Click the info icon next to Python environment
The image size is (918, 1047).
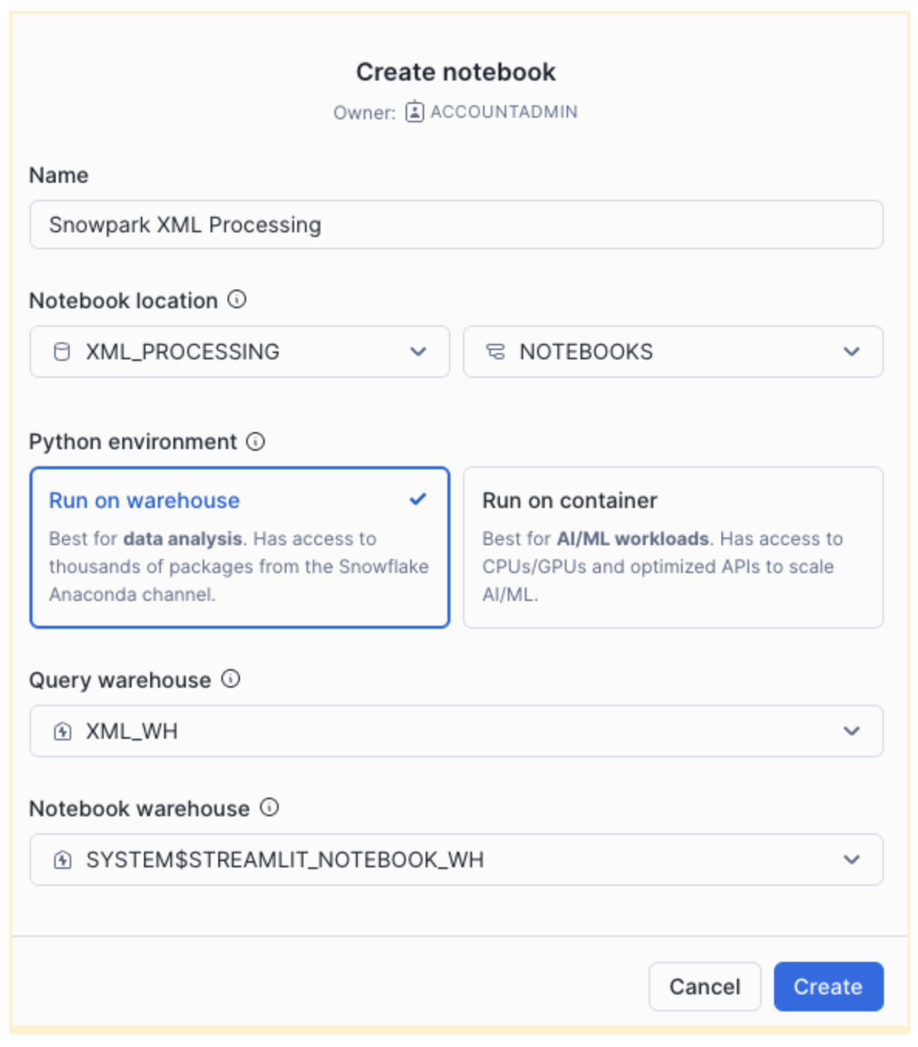(x=255, y=441)
